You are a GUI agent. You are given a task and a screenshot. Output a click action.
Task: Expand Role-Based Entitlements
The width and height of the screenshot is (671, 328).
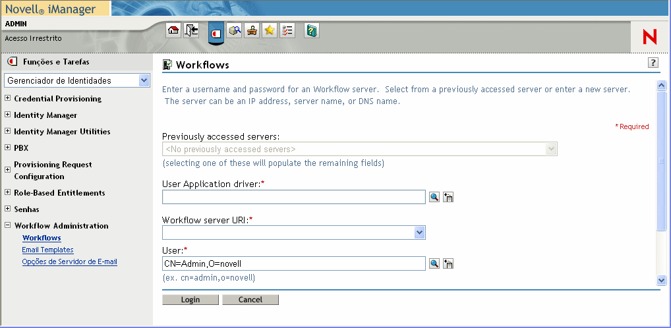(7, 192)
